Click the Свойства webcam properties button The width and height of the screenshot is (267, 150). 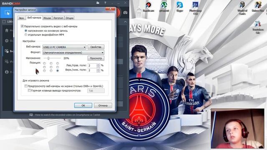96,47
